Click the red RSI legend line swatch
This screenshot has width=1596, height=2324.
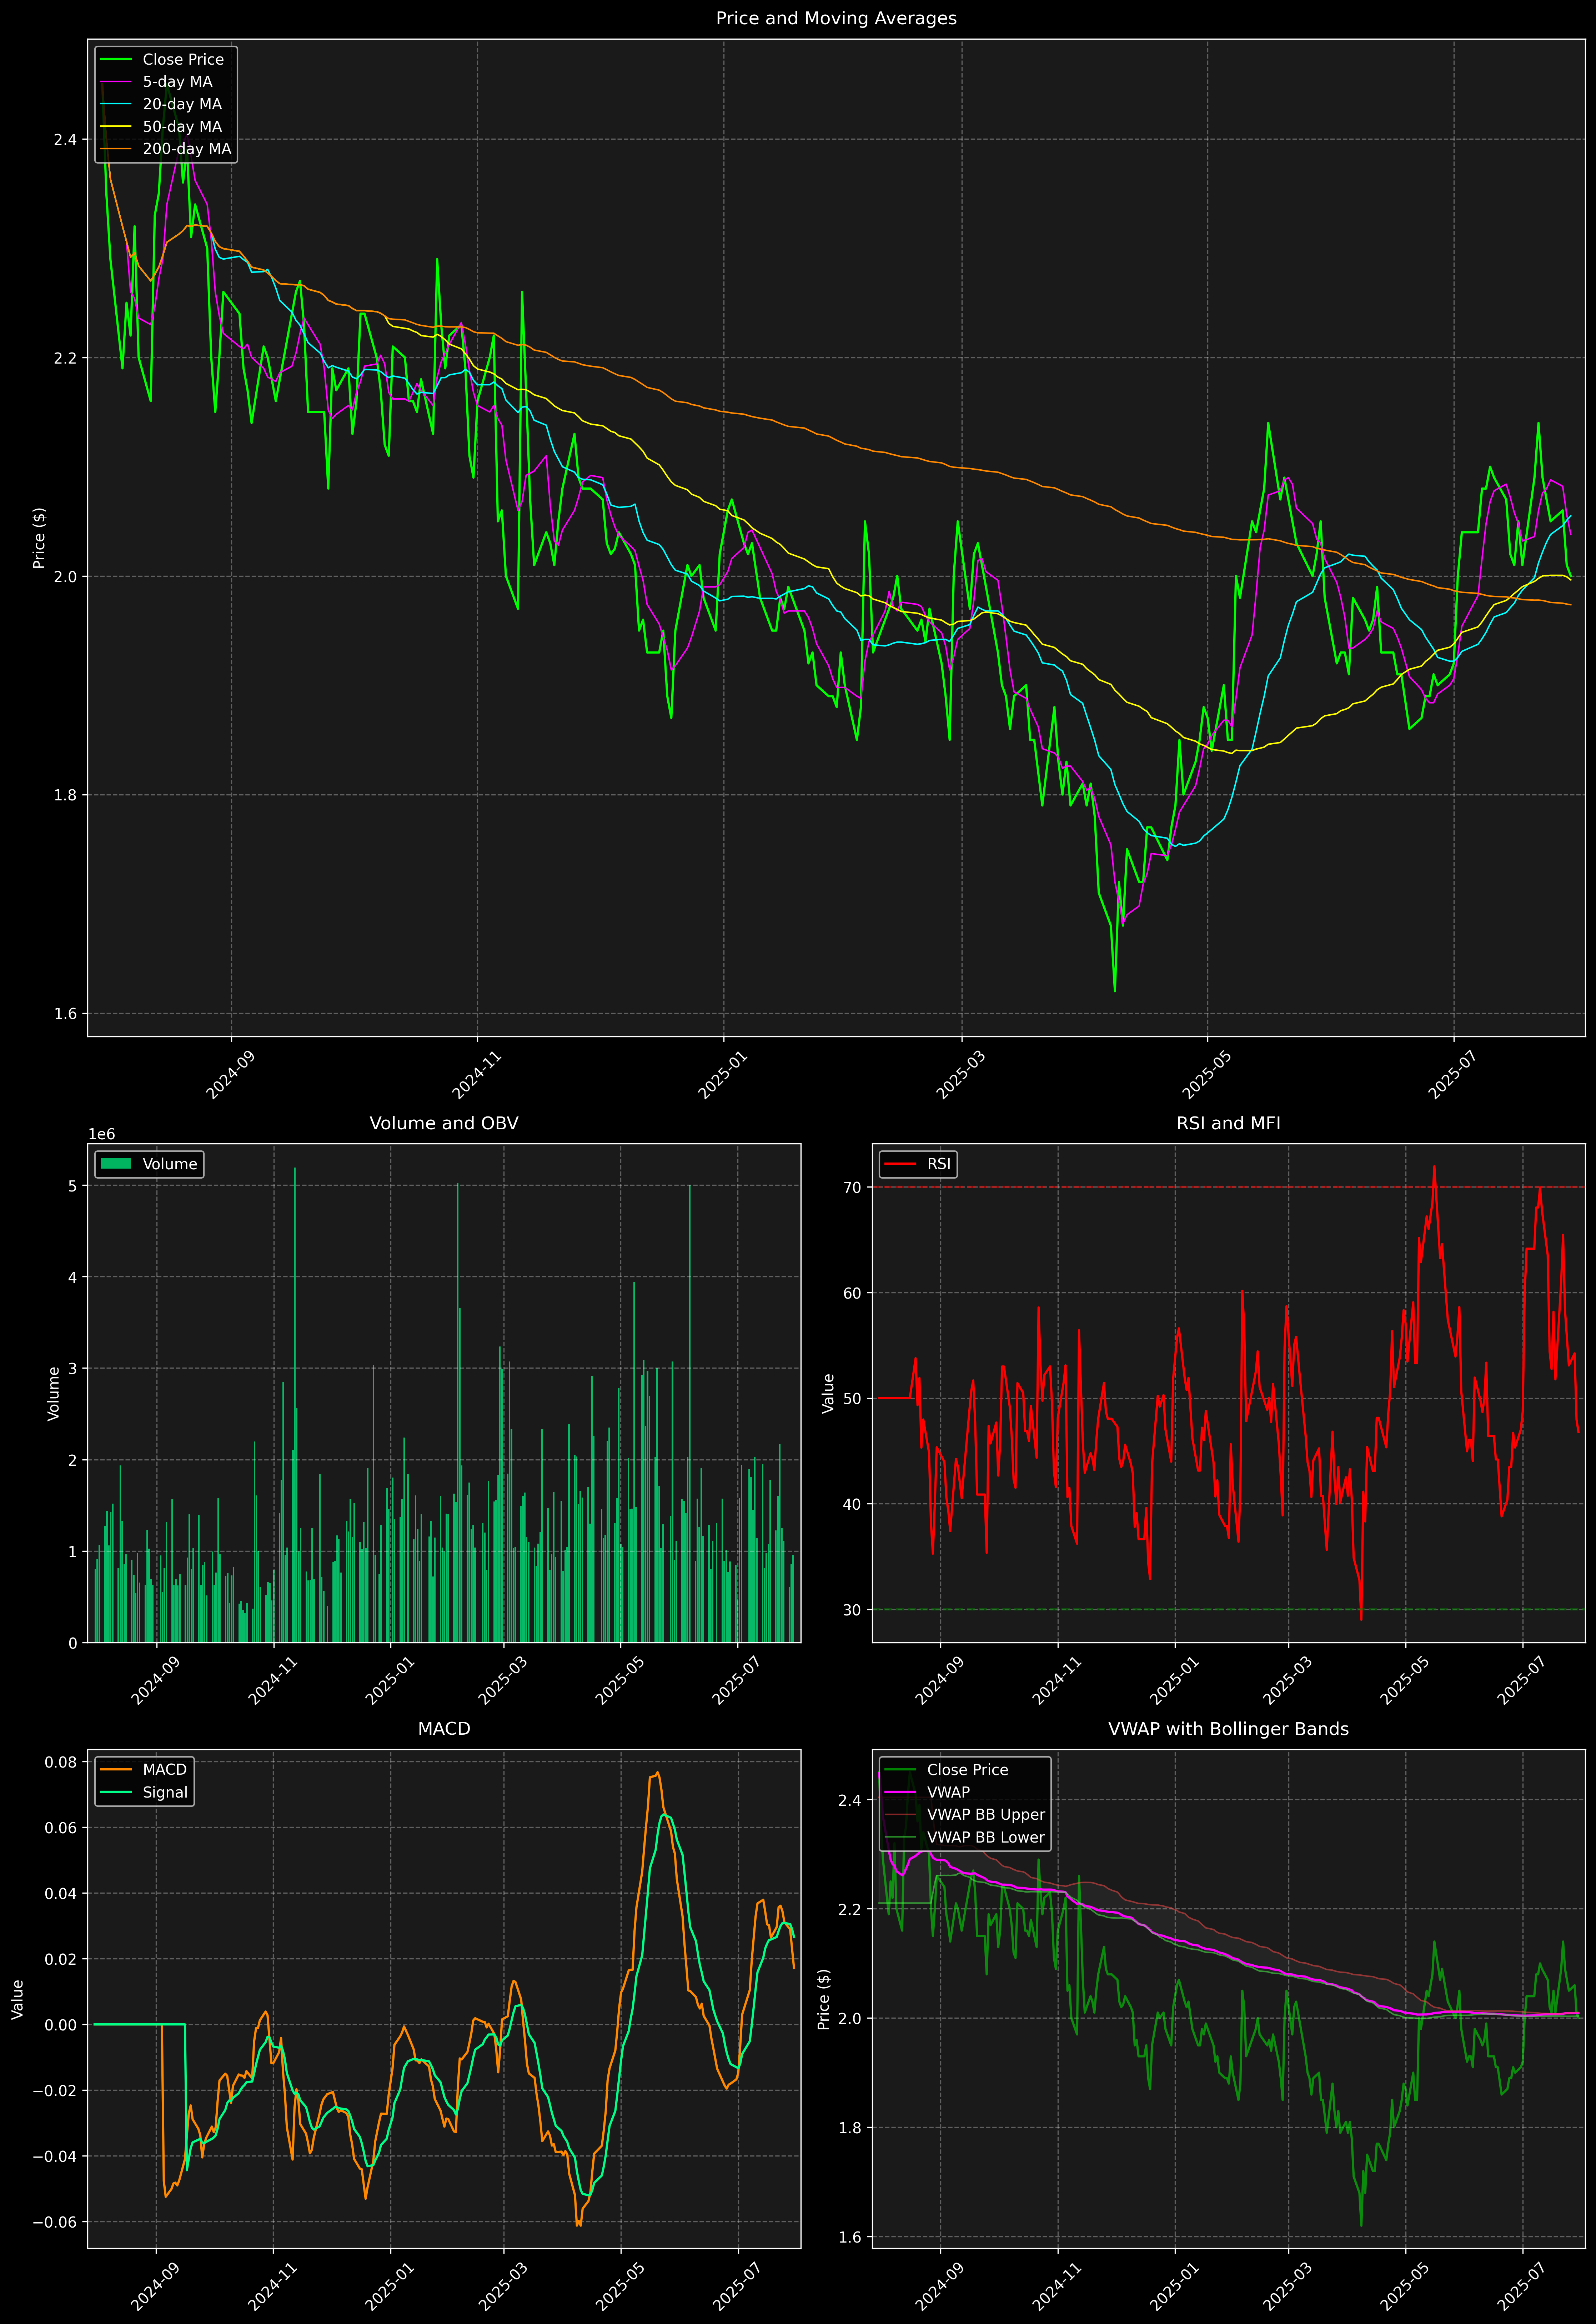[x=900, y=1164]
